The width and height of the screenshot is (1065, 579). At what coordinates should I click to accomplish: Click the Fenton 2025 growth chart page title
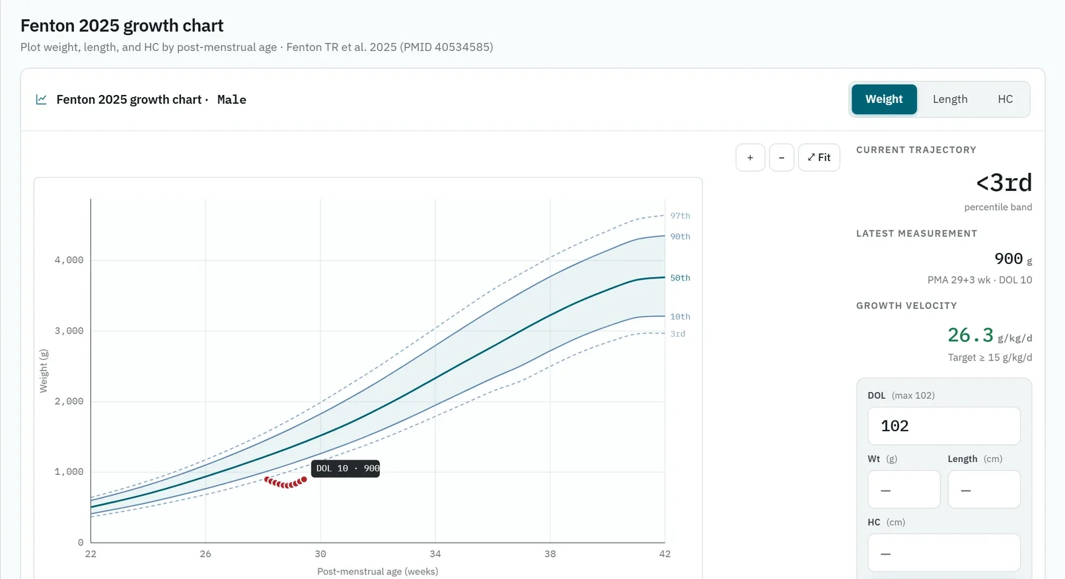[x=122, y=26]
